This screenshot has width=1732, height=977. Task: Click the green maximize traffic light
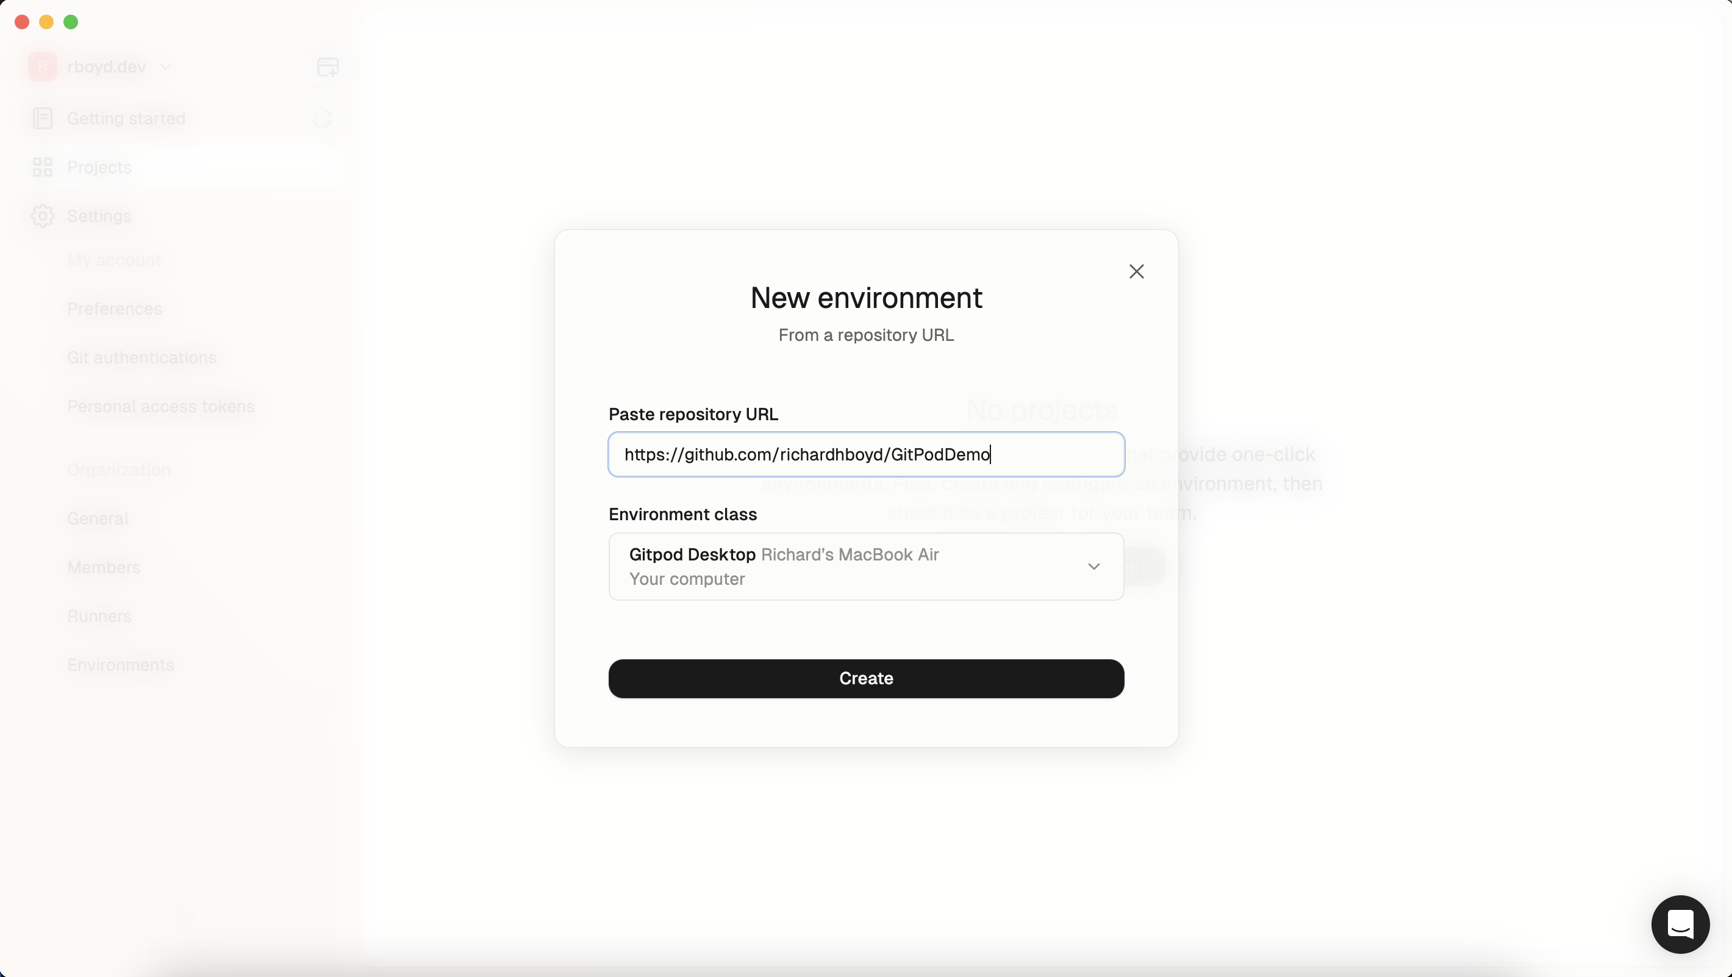pyautogui.click(x=71, y=21)
